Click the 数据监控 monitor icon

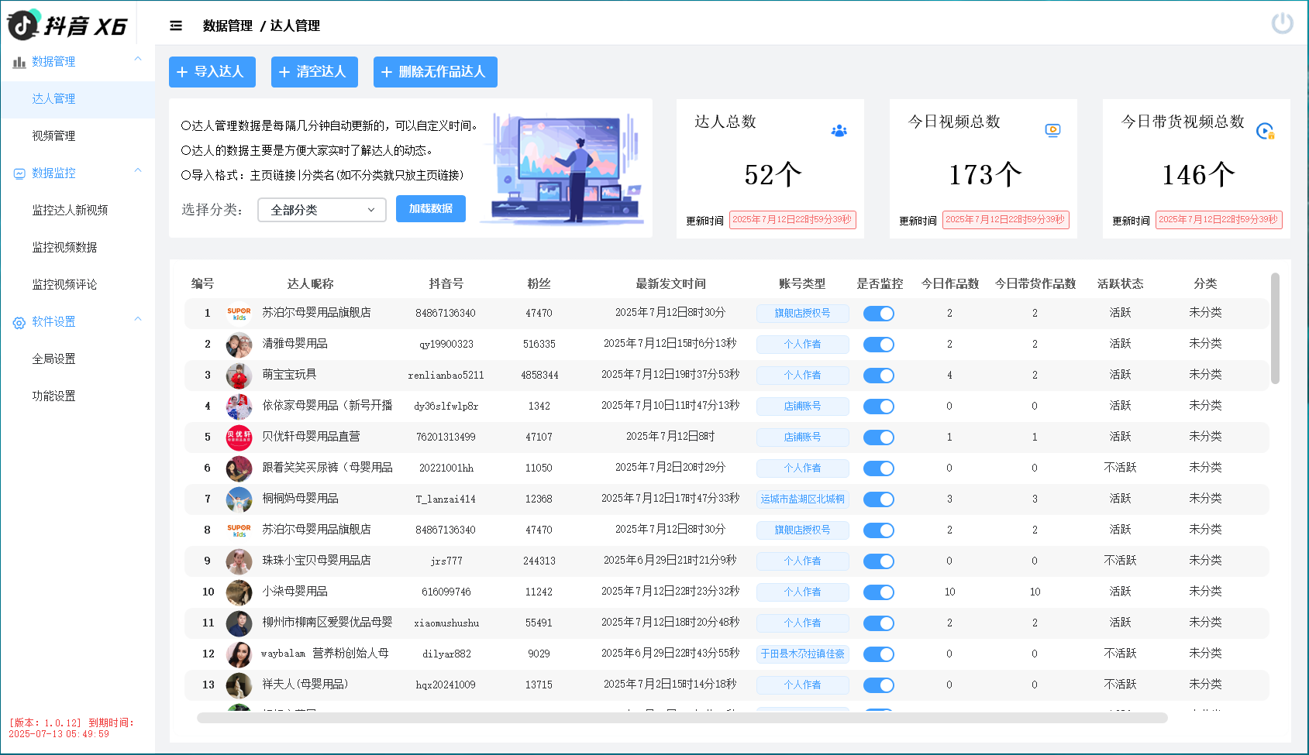point(19,173)
